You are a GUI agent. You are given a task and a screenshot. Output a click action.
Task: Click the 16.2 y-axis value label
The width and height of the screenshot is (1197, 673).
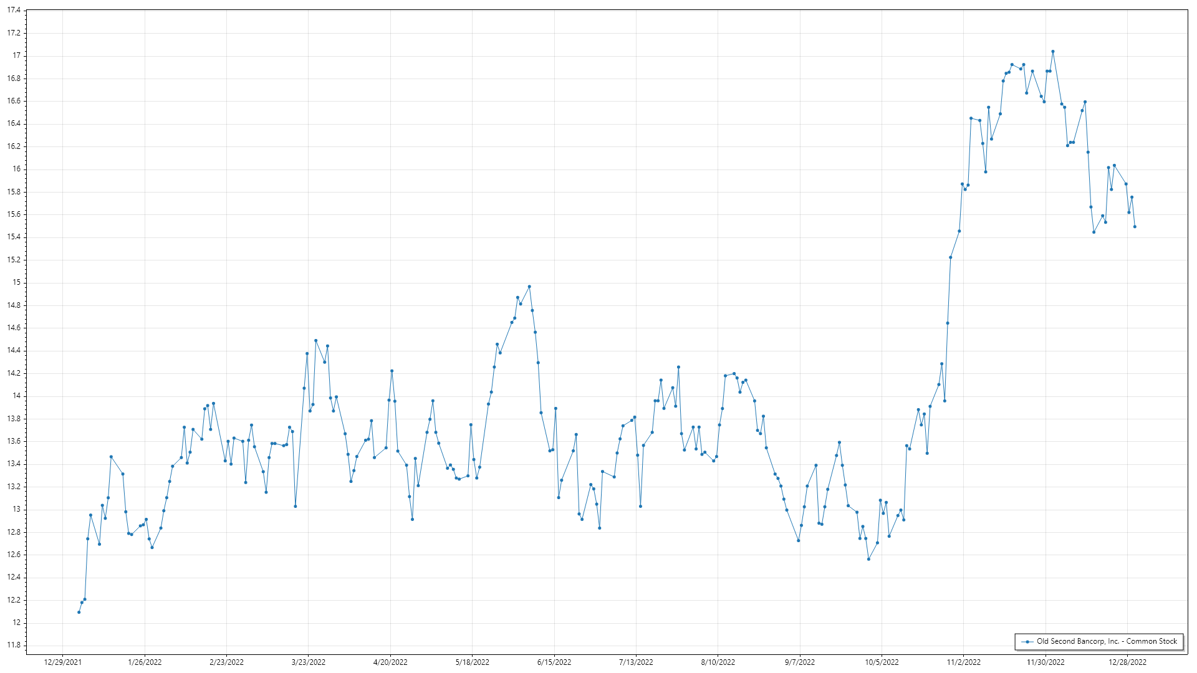tap(14, 146)
